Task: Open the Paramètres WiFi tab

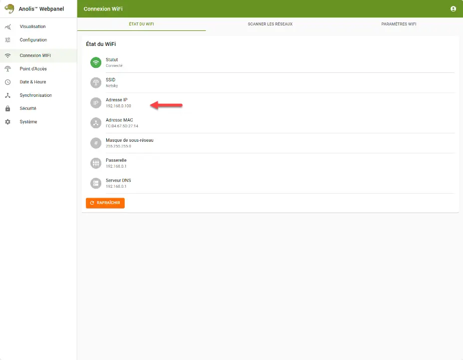Action: (399, 24)
